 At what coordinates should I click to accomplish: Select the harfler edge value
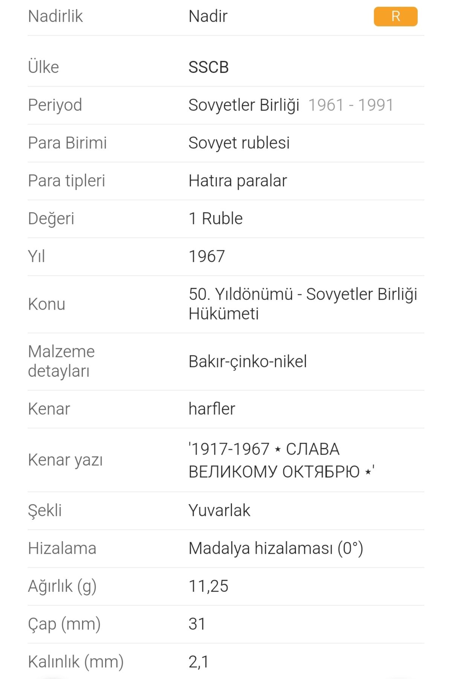click(212, 409)
